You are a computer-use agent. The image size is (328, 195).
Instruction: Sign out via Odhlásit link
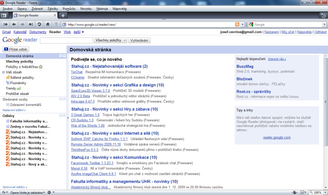click(x=320, y=32)
